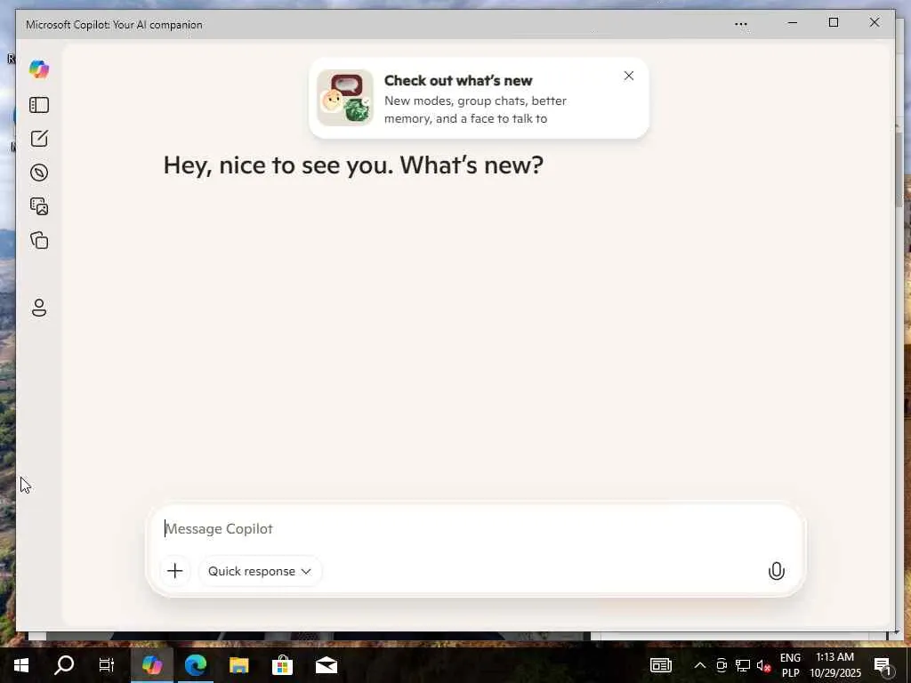Viewport: 911px width, 683px height.
Task: Open Task View in taskbar
Action: point(107,665)
